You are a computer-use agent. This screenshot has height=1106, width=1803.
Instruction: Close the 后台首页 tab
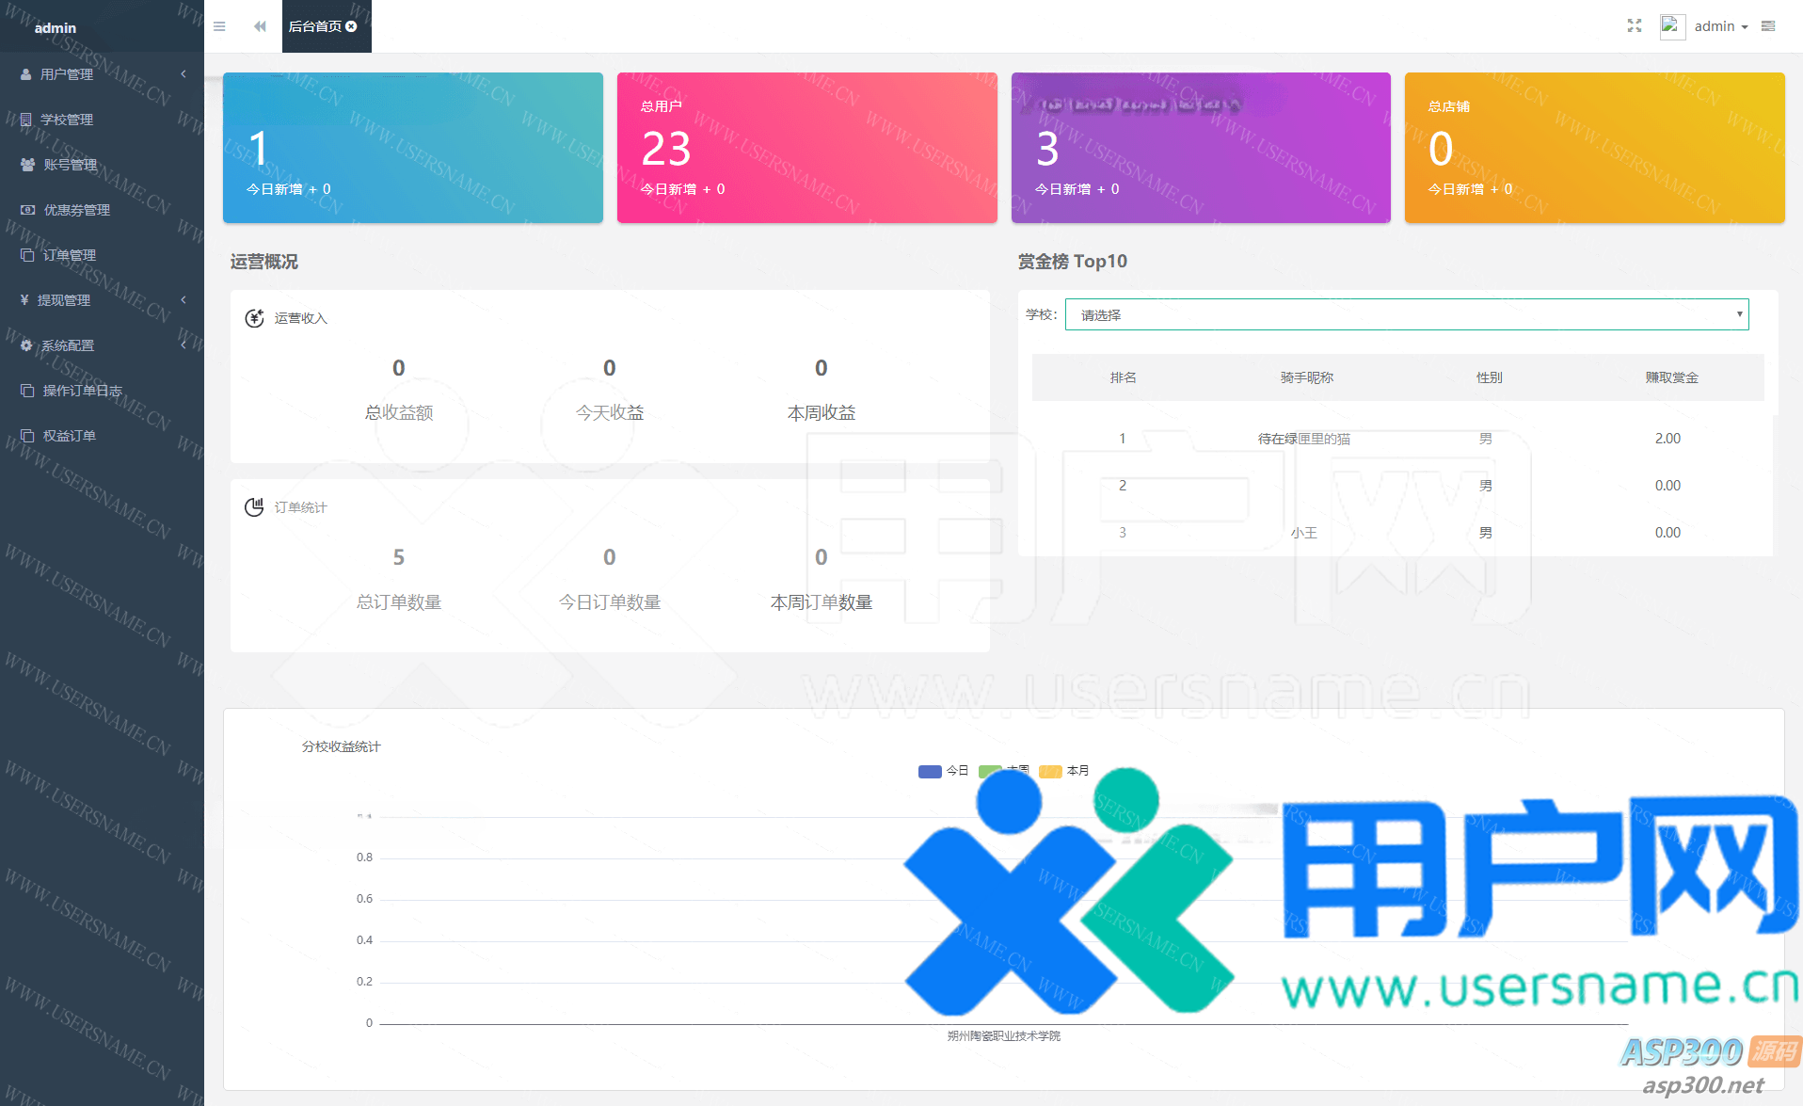[352, 26]
